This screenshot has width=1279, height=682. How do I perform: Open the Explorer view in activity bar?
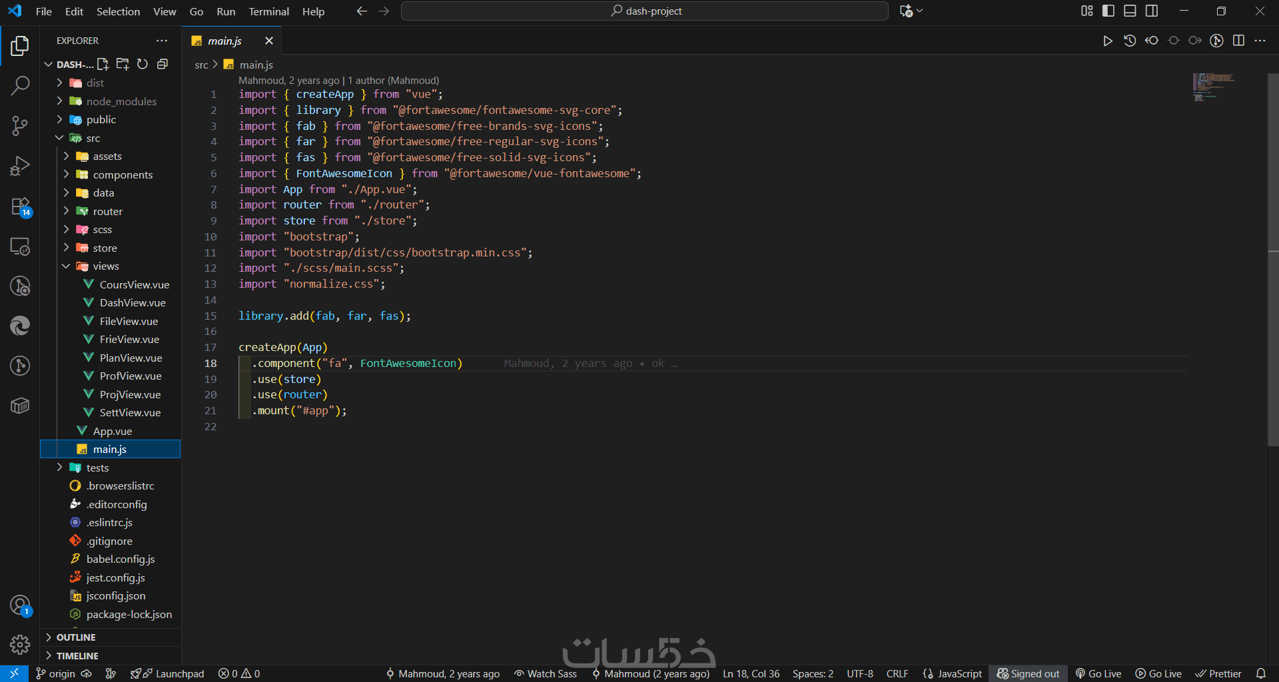(20, 46)
